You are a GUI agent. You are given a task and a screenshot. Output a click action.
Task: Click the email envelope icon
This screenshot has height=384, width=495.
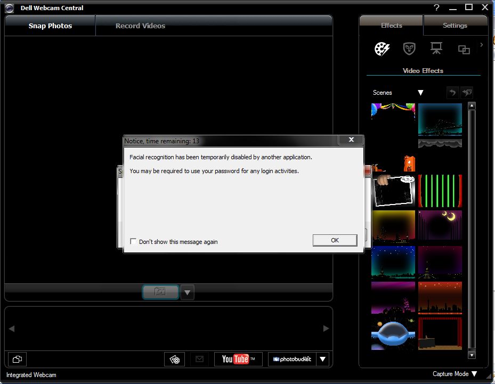[199, 359]
